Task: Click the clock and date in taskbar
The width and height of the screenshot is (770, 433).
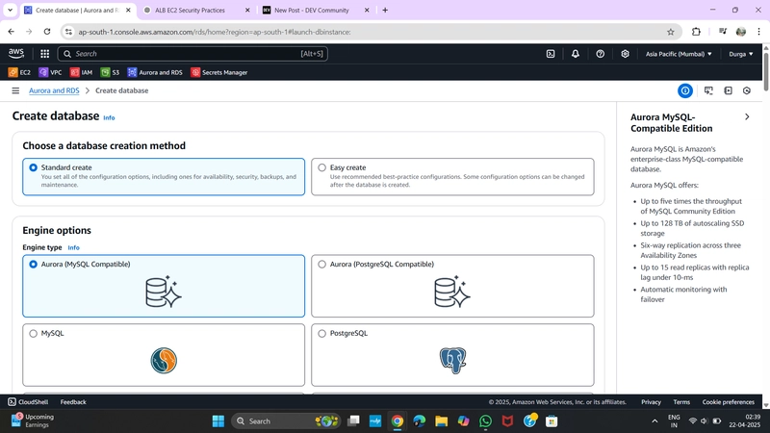Action: [745, 420]
